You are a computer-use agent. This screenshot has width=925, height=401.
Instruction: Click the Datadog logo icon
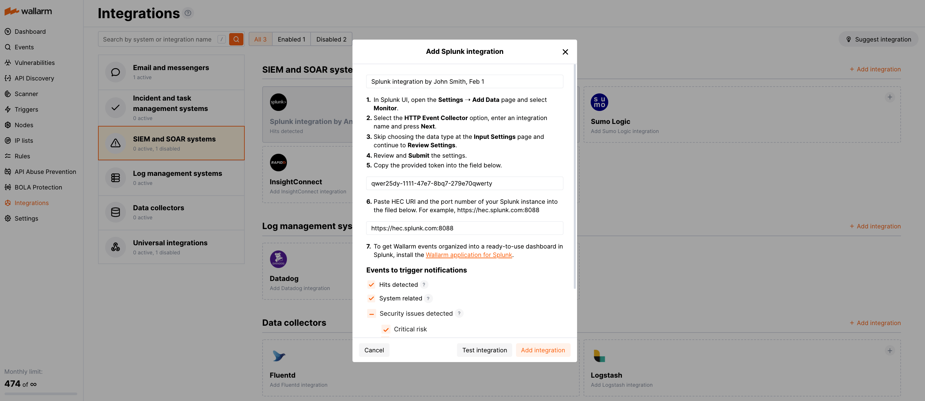[x=278, y=259]
